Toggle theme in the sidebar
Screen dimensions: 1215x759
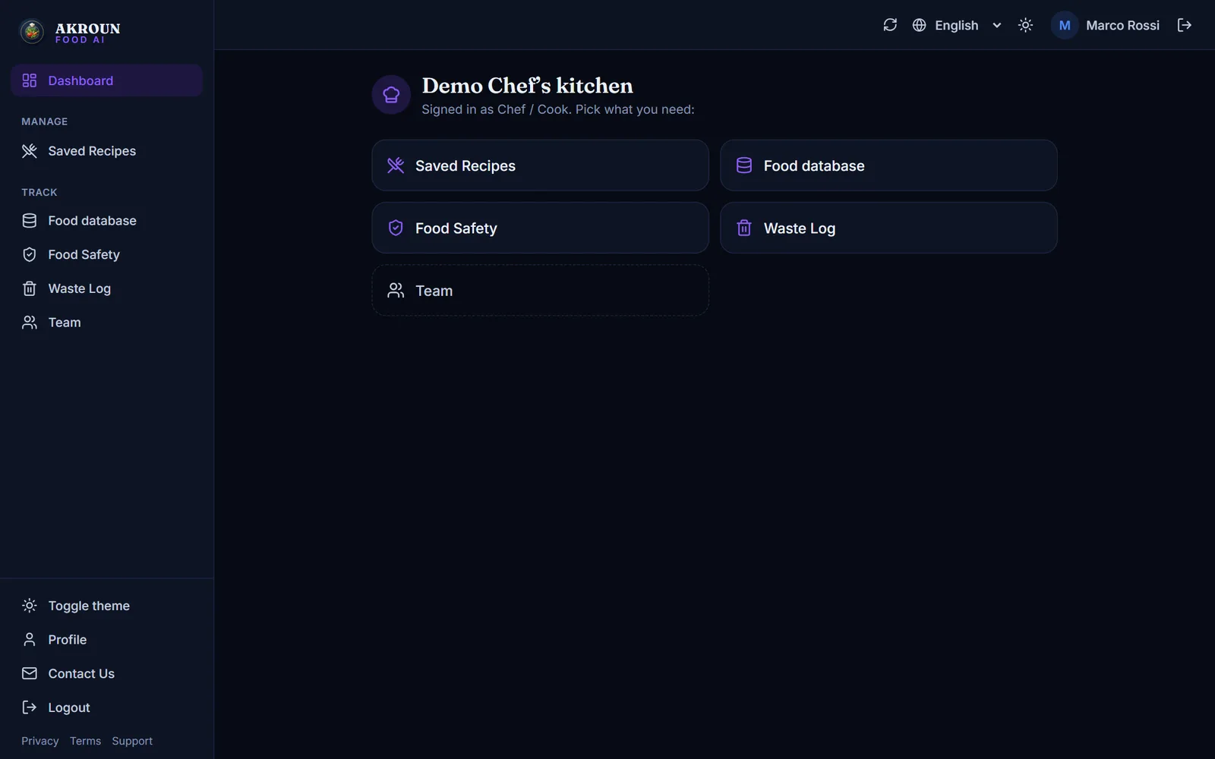coord(106,606)
